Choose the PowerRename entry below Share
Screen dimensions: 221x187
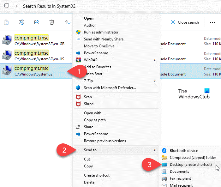click(96, 134)
